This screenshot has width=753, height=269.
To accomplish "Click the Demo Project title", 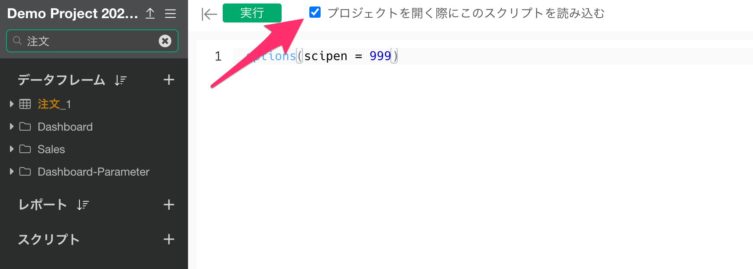I will click(72, 13).
